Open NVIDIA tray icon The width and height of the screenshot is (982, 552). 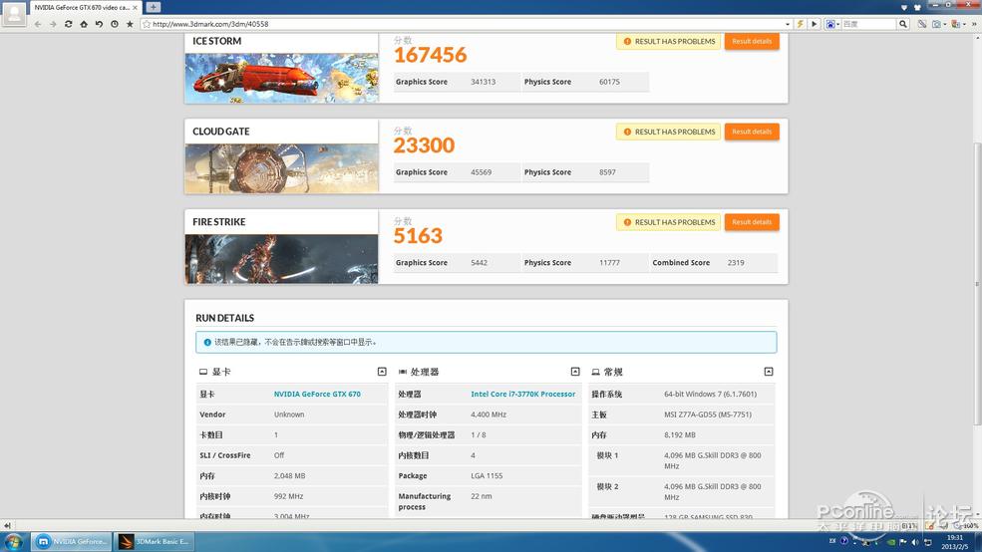pyautogui.click(x=890, y=542)
